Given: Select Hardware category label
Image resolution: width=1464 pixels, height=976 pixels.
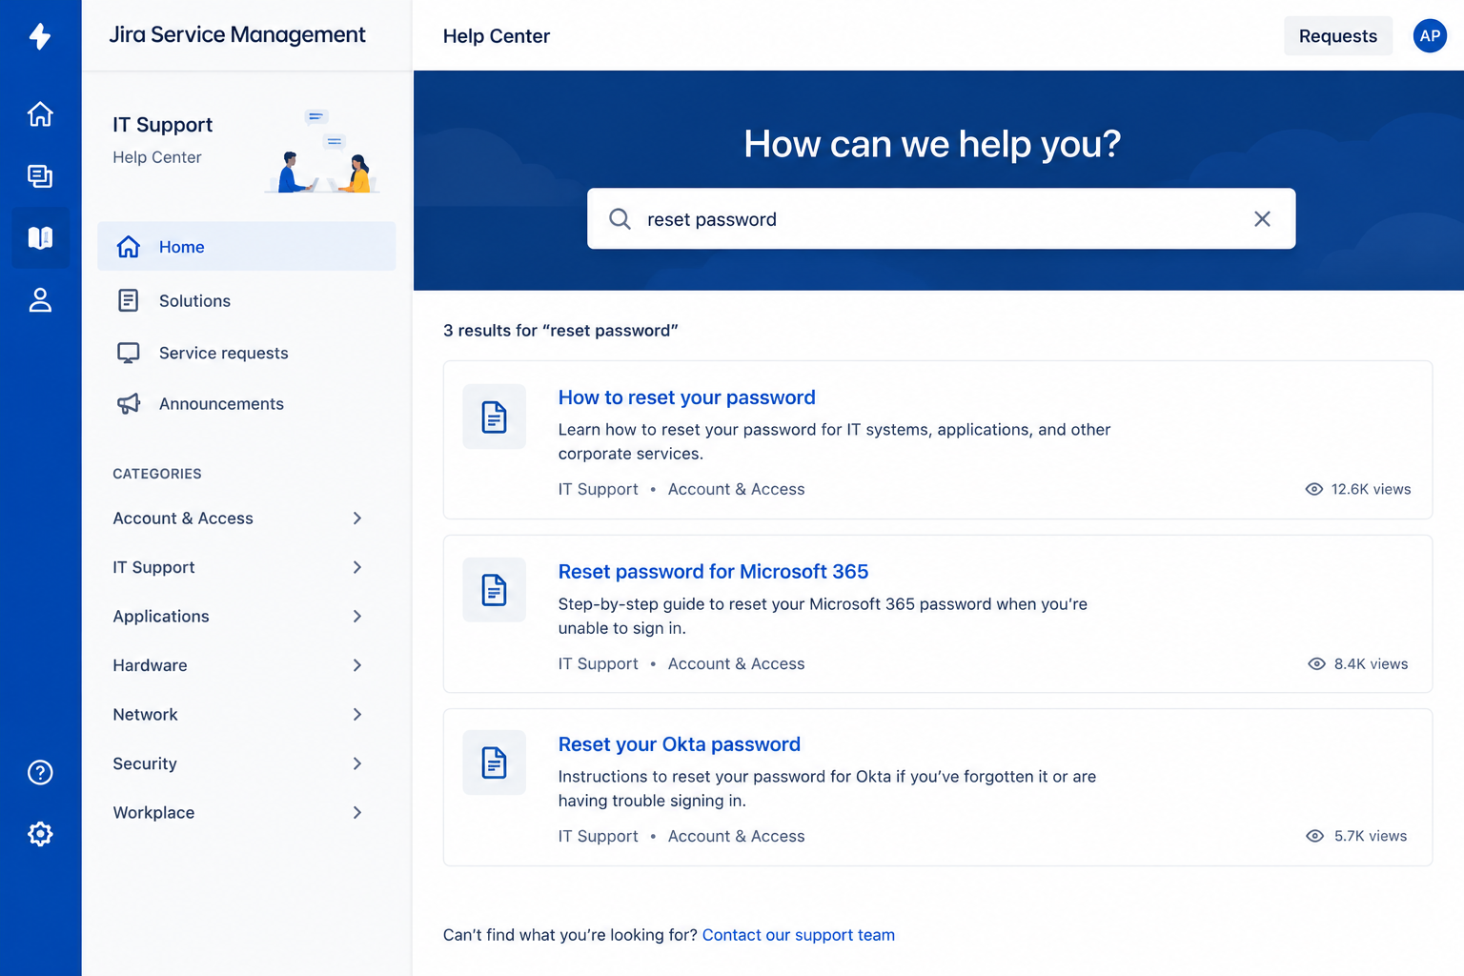Looking at the screenshot, I should 150,665.
